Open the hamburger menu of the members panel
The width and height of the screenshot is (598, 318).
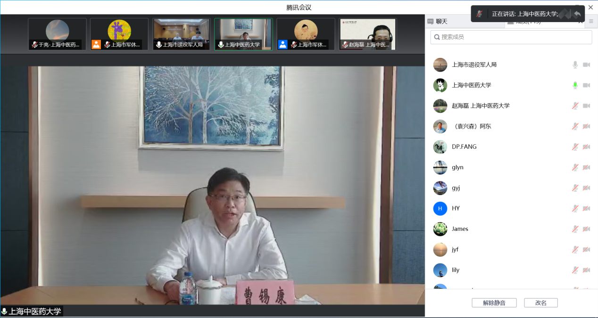pos(591,21)
